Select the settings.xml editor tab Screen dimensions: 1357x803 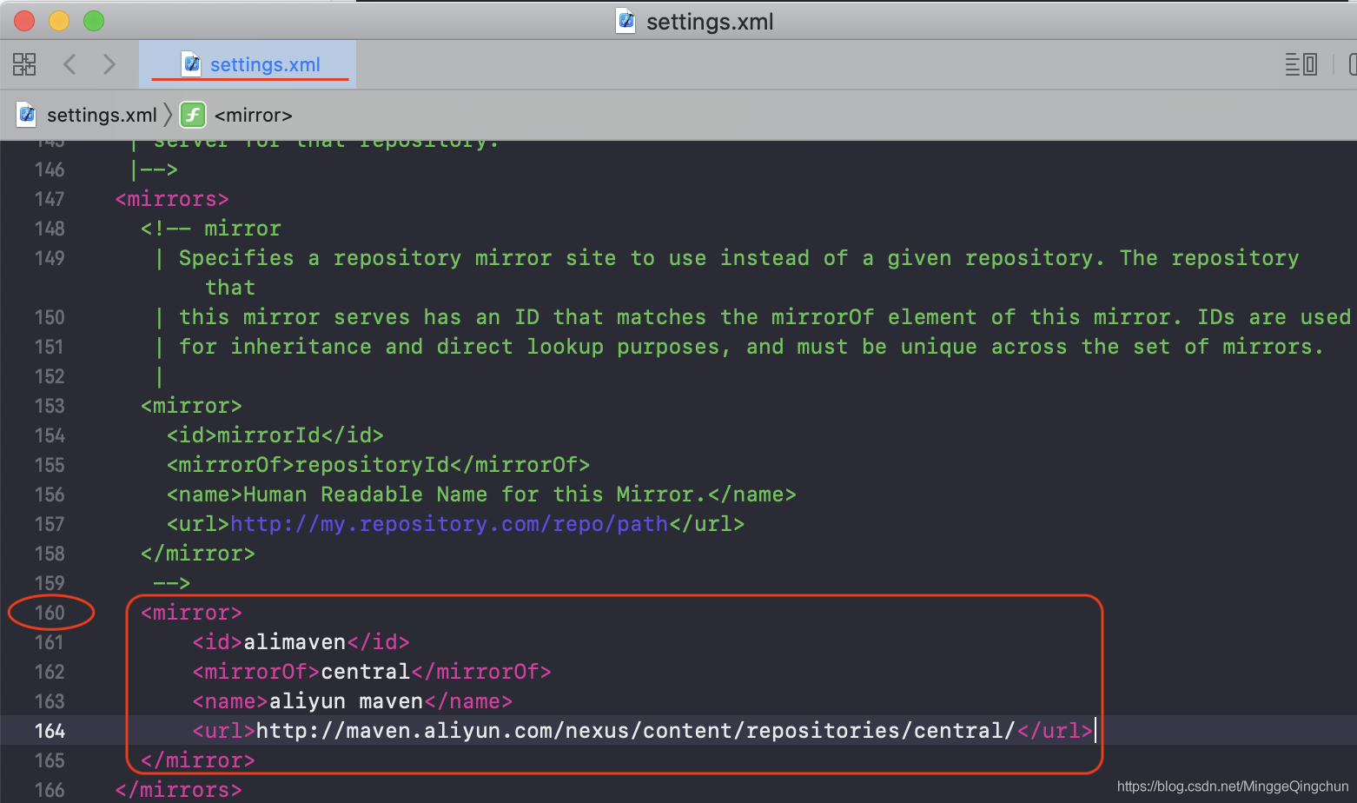248,64
